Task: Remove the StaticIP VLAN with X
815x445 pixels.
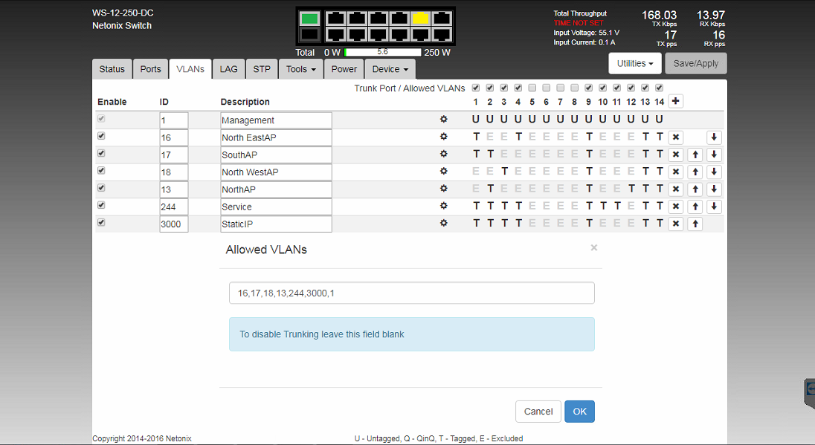Action: tap(675, 224)
